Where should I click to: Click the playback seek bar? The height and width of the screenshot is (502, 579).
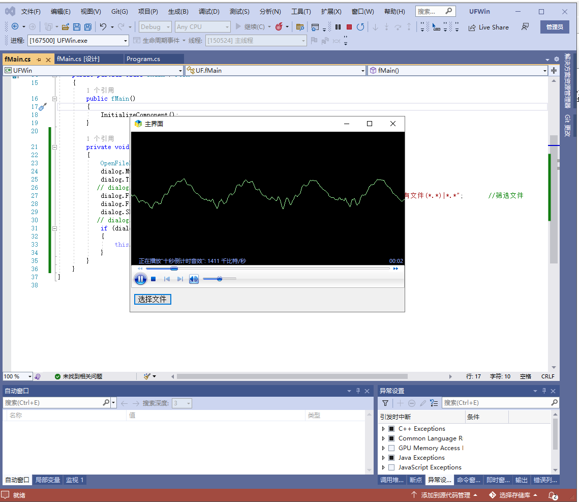click(x=268, y=269)
